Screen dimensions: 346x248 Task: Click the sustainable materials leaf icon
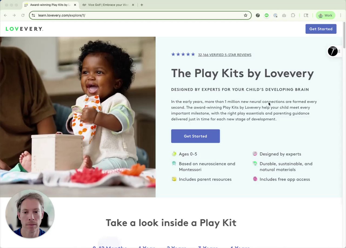[x=255, y=163]
